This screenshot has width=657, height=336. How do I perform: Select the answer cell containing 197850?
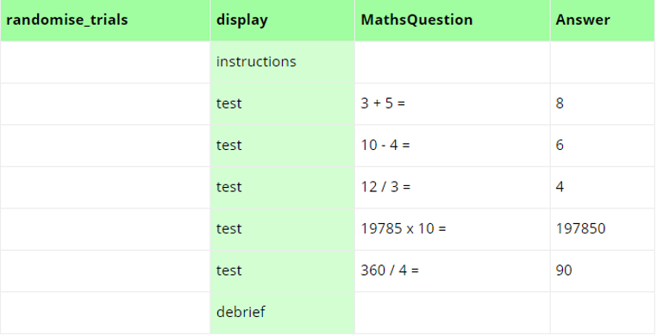click(603, 229)
